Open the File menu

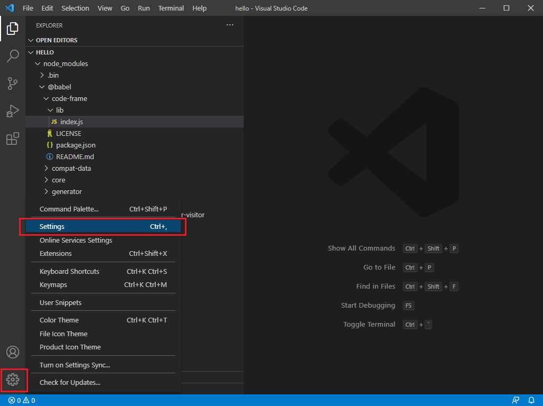click(28, 8)
